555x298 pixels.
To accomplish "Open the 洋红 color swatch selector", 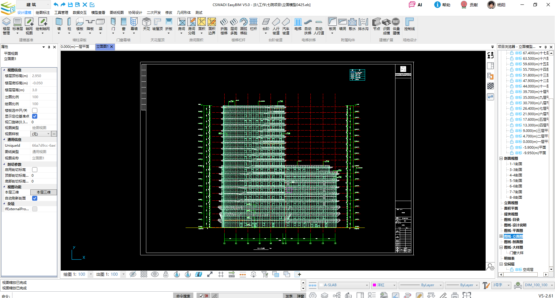I will [x=384, y=285].
